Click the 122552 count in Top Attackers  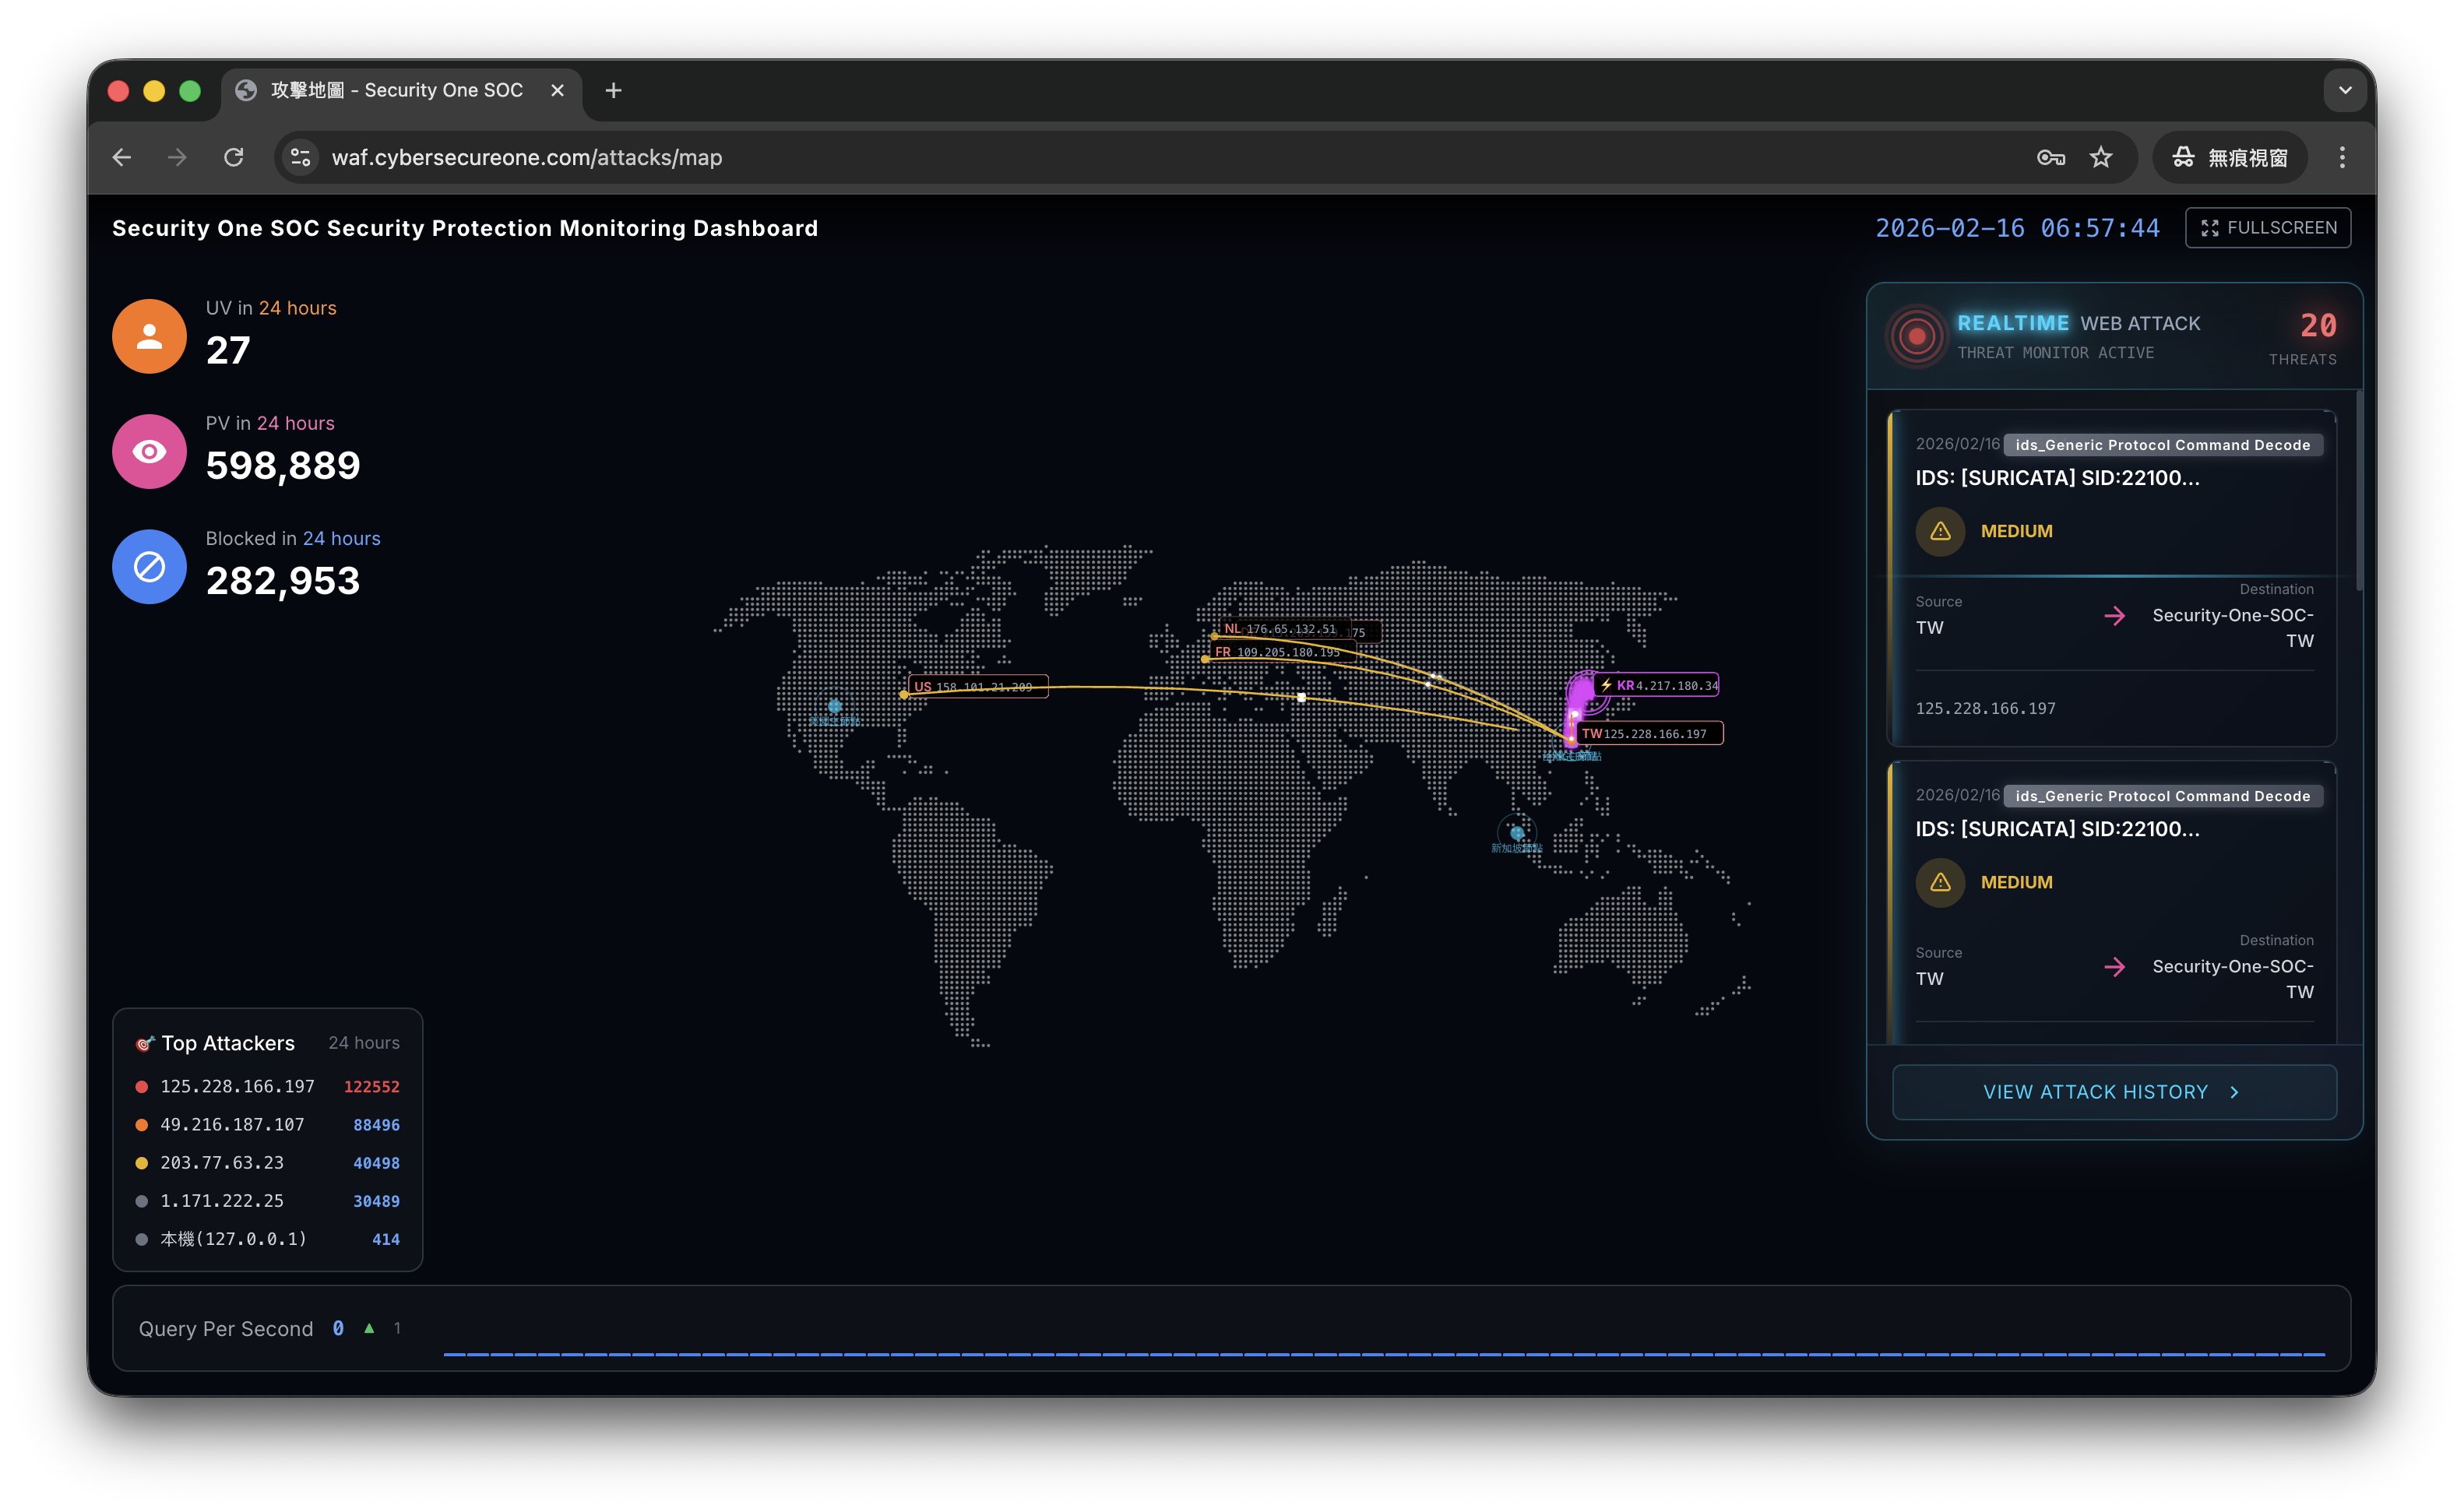coord(371,1087)
